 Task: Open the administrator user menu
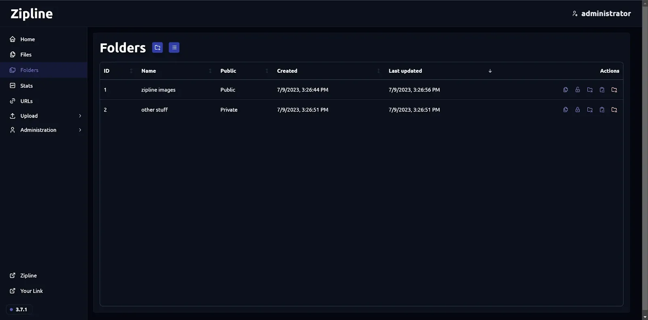click(601, 13)
